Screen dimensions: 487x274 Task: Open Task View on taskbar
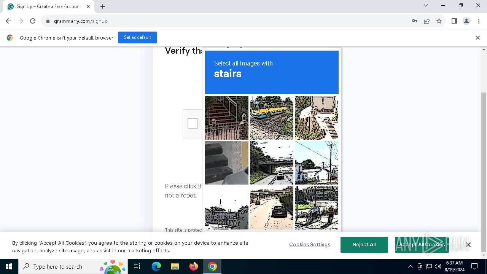point(137,266)
